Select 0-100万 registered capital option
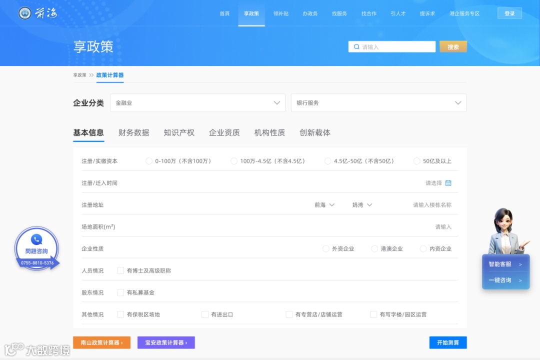Viewport: 540px width, 360px height. point(149,161)
